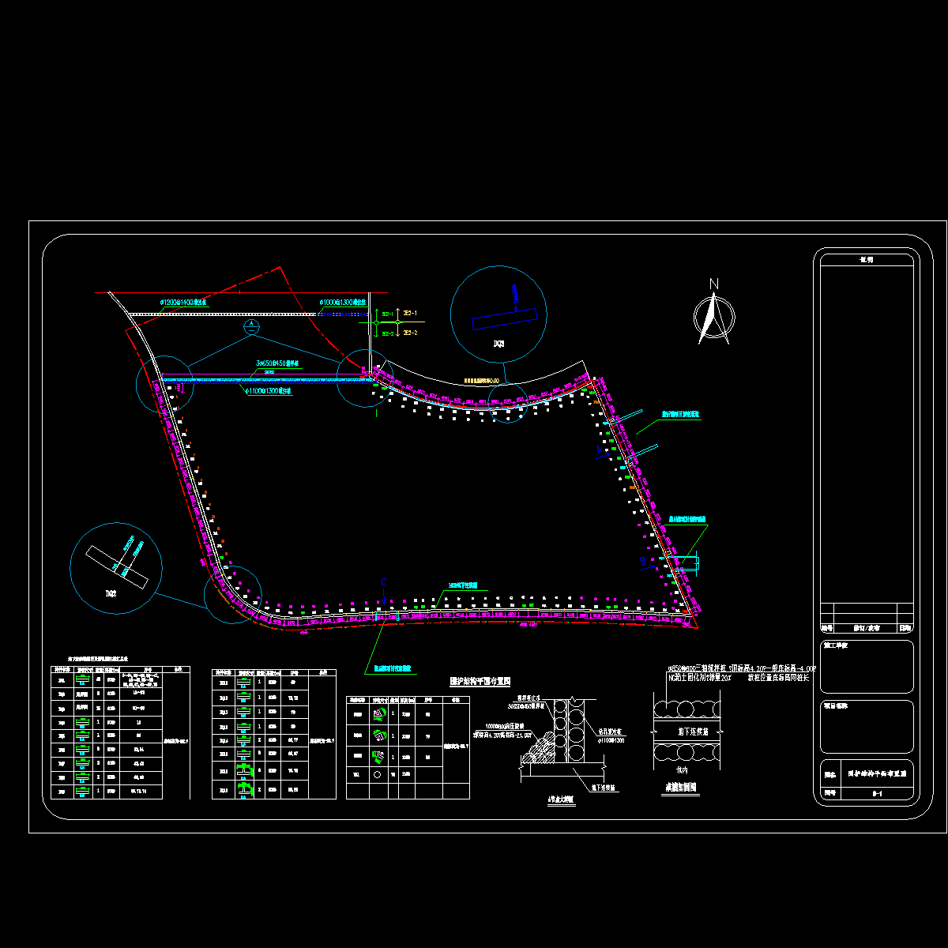The image size is (948, 948).
Task: Click the yellow ZE1-1 section label
Action: [411, 314]
